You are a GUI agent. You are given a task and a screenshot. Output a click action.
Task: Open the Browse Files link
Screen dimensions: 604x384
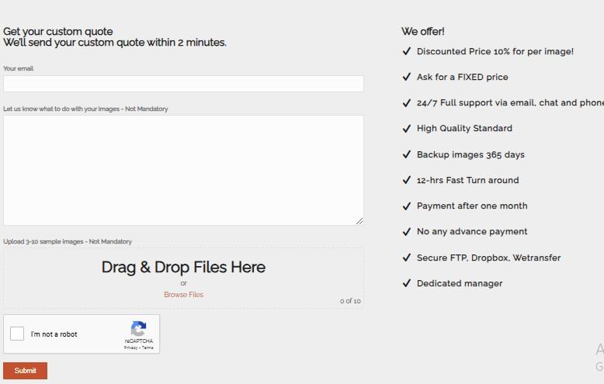pos(183,294)
